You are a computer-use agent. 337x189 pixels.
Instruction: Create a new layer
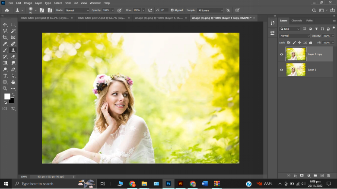[322, 176]
